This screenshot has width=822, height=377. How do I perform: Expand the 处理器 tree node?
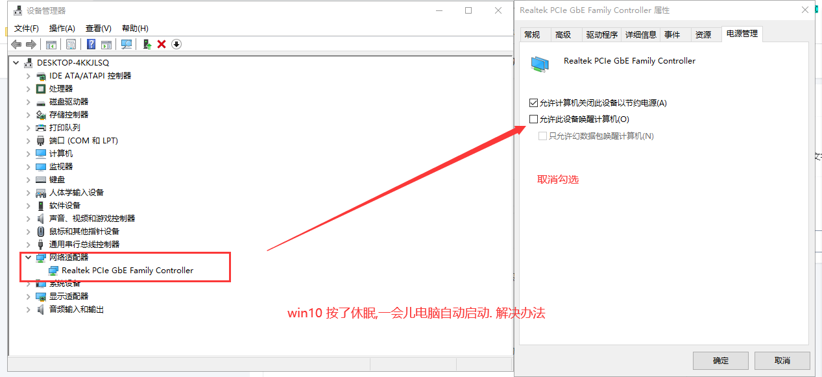coord(28,88)
